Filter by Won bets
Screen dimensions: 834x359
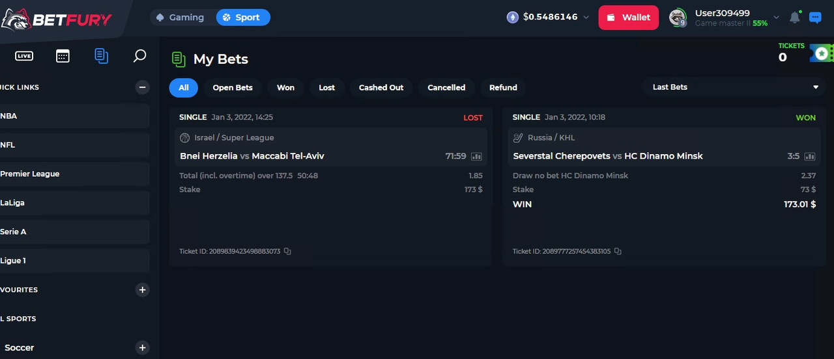[285, 87]
